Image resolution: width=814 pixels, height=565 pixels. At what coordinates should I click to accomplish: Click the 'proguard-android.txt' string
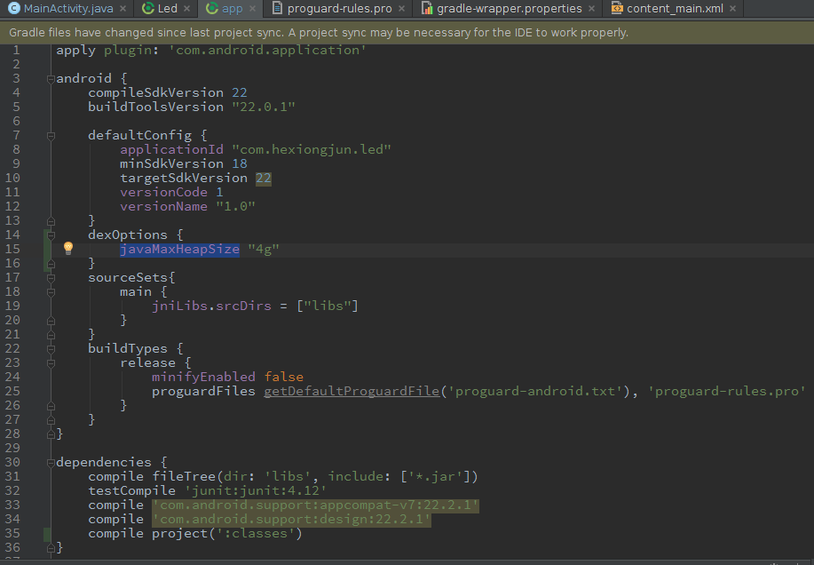[x=534, y=391]
